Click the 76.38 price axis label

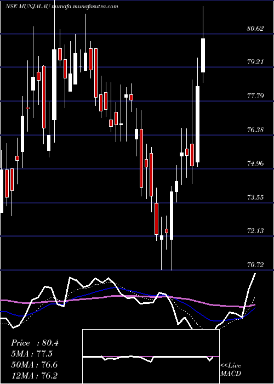255,129
